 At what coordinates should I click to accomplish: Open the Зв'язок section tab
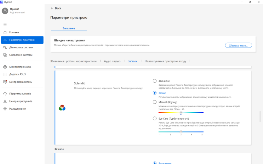click(x=133, y=61)
